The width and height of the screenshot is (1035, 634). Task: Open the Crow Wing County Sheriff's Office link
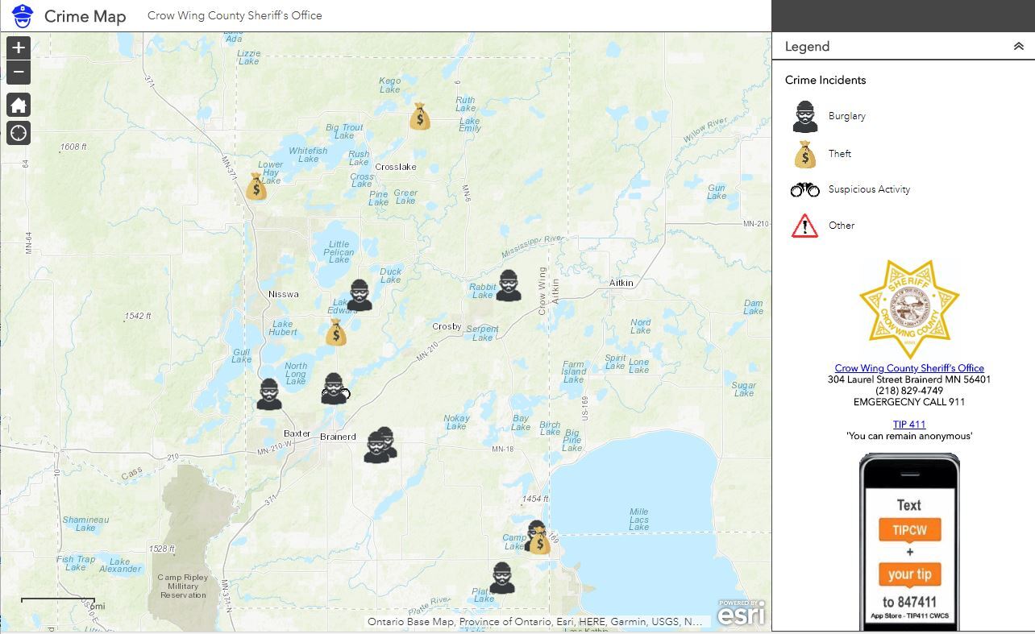[908, 368]
